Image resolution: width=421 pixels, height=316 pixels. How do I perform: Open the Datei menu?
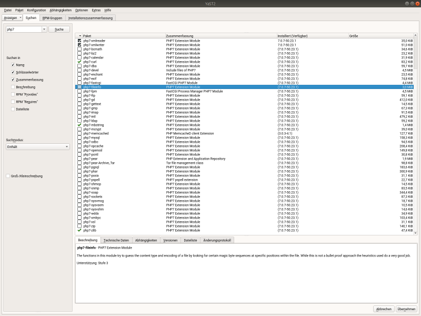(x=8, y=10)
